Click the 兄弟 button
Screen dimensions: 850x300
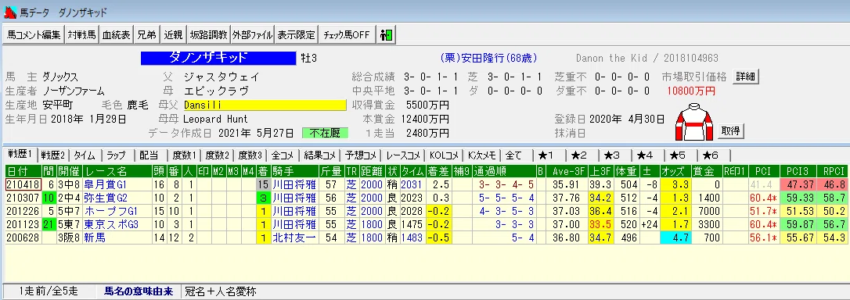(x=146, y=34)
